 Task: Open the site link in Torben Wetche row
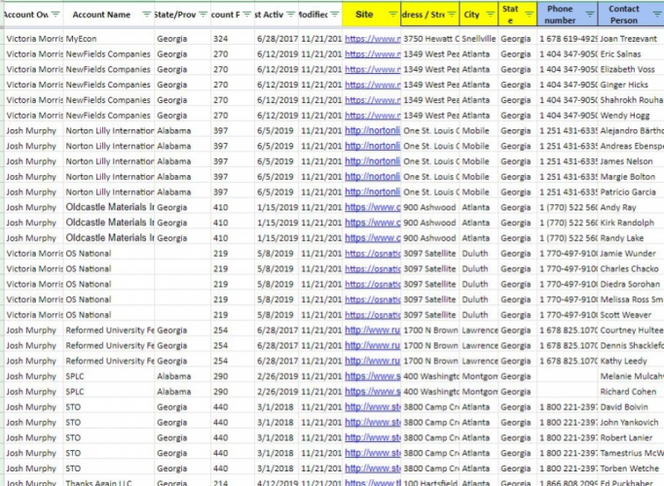click(372, 469)
